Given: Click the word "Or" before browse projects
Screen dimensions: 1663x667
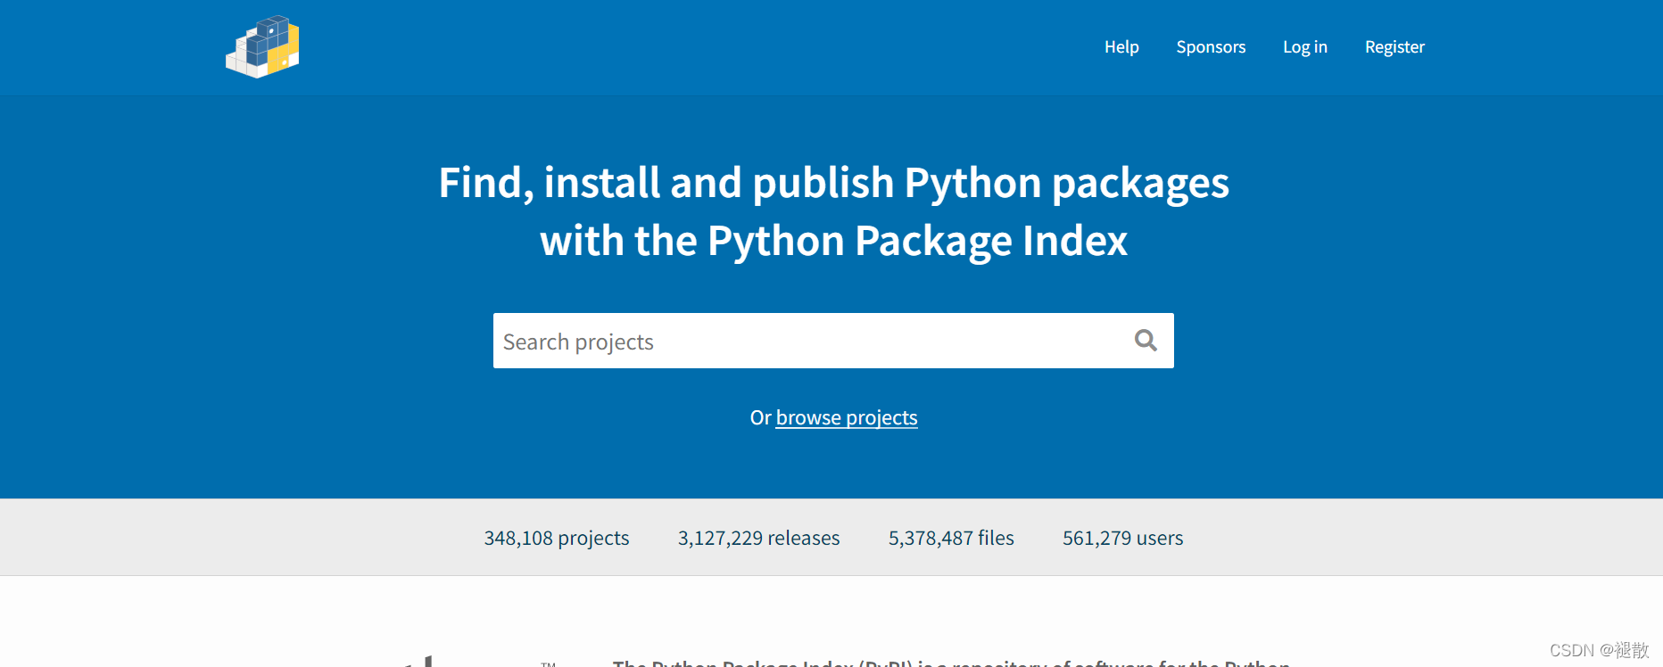Looking at the screenshot, I should tap(760, 417).
